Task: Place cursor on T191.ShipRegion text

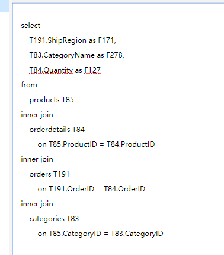Action: coord(58,40)
